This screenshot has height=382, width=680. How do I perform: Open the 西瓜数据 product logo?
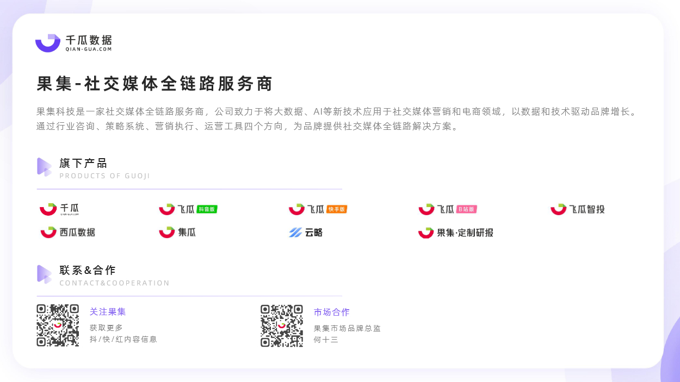point(68,232)
